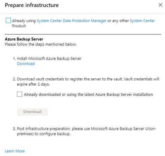Click Download link under Install Azure Backup Server
This screenshot has width=165, height=156.
tap(26, 64)
